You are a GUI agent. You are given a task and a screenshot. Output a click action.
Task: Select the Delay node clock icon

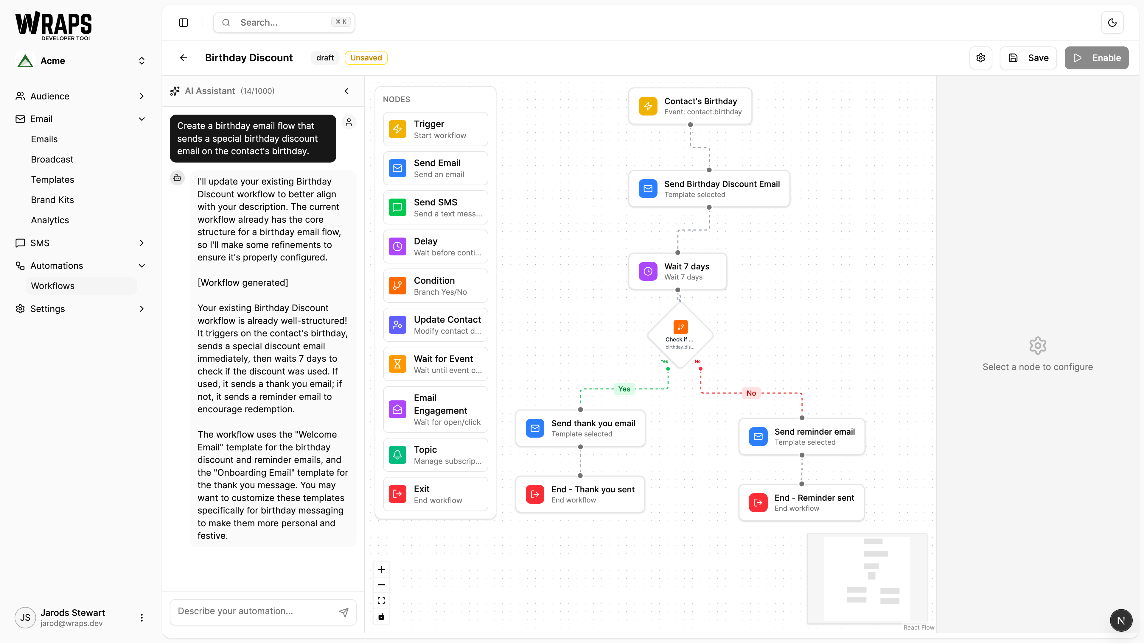pos(397,247)
